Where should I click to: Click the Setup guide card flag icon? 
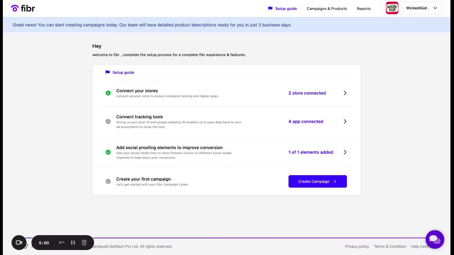coord(107,72)
